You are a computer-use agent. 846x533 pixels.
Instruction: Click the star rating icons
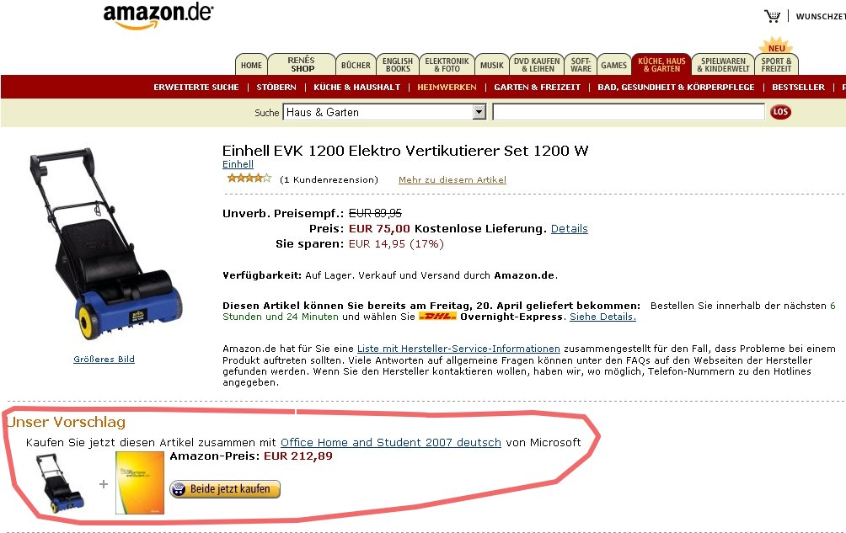point(249,179)
